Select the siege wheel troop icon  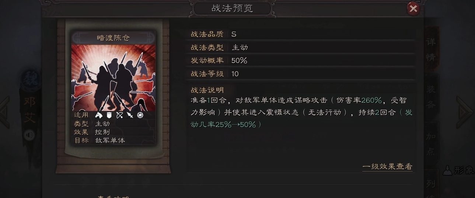140,115
